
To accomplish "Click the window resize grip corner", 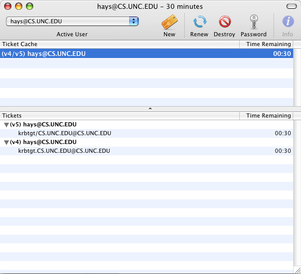I will click(298, 270).
